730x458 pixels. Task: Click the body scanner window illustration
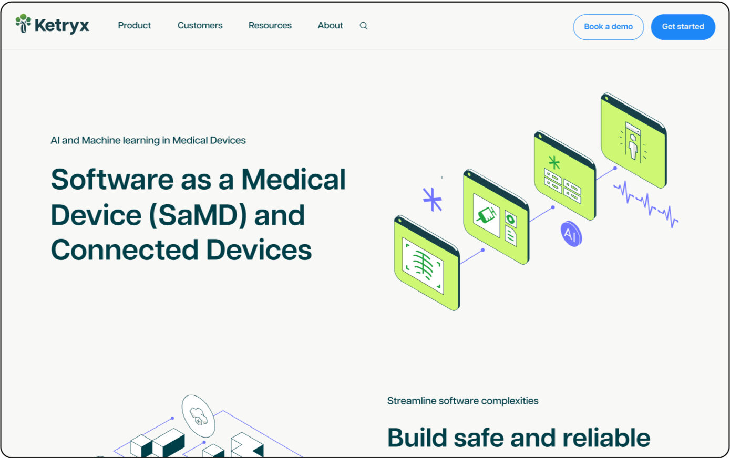[x=633, y=141]
